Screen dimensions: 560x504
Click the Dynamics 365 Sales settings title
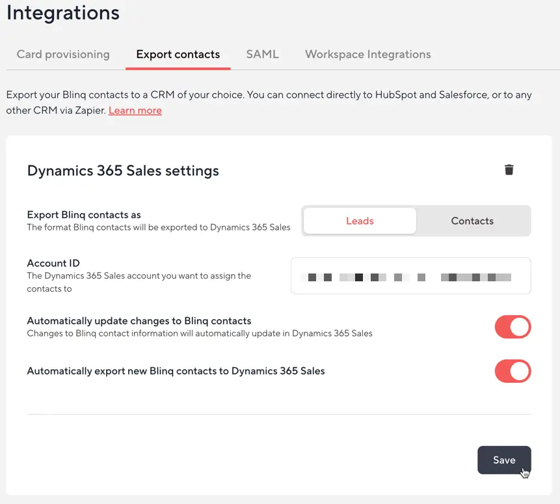[123, 171]
